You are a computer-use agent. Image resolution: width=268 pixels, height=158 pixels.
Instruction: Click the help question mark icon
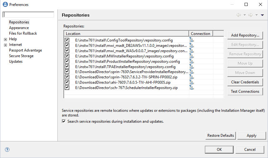coord(7,150)
